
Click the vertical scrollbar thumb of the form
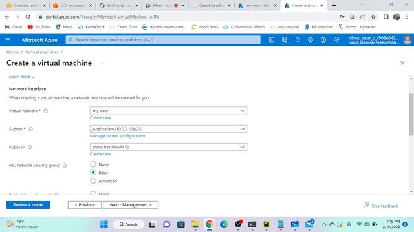(x=411, y=115)
